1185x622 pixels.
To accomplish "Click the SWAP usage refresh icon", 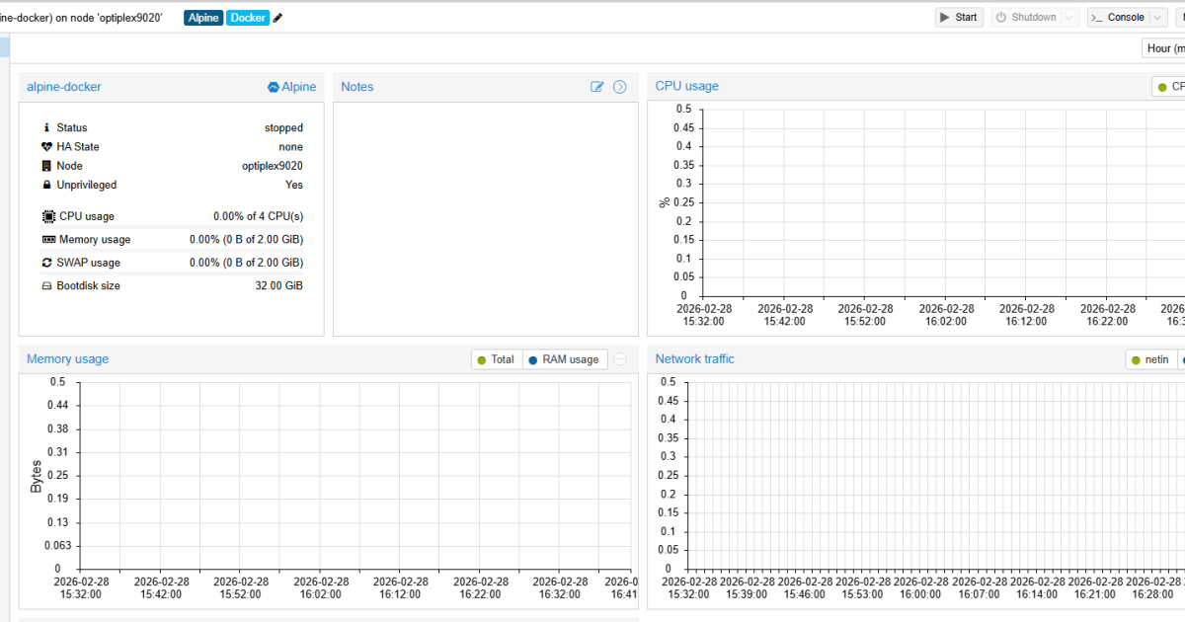I will click(x=46, y=263).
